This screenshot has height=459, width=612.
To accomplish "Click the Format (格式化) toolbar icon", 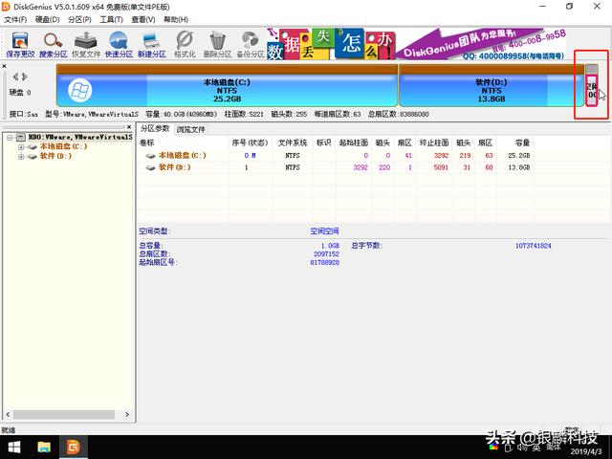I will [185, 45].
